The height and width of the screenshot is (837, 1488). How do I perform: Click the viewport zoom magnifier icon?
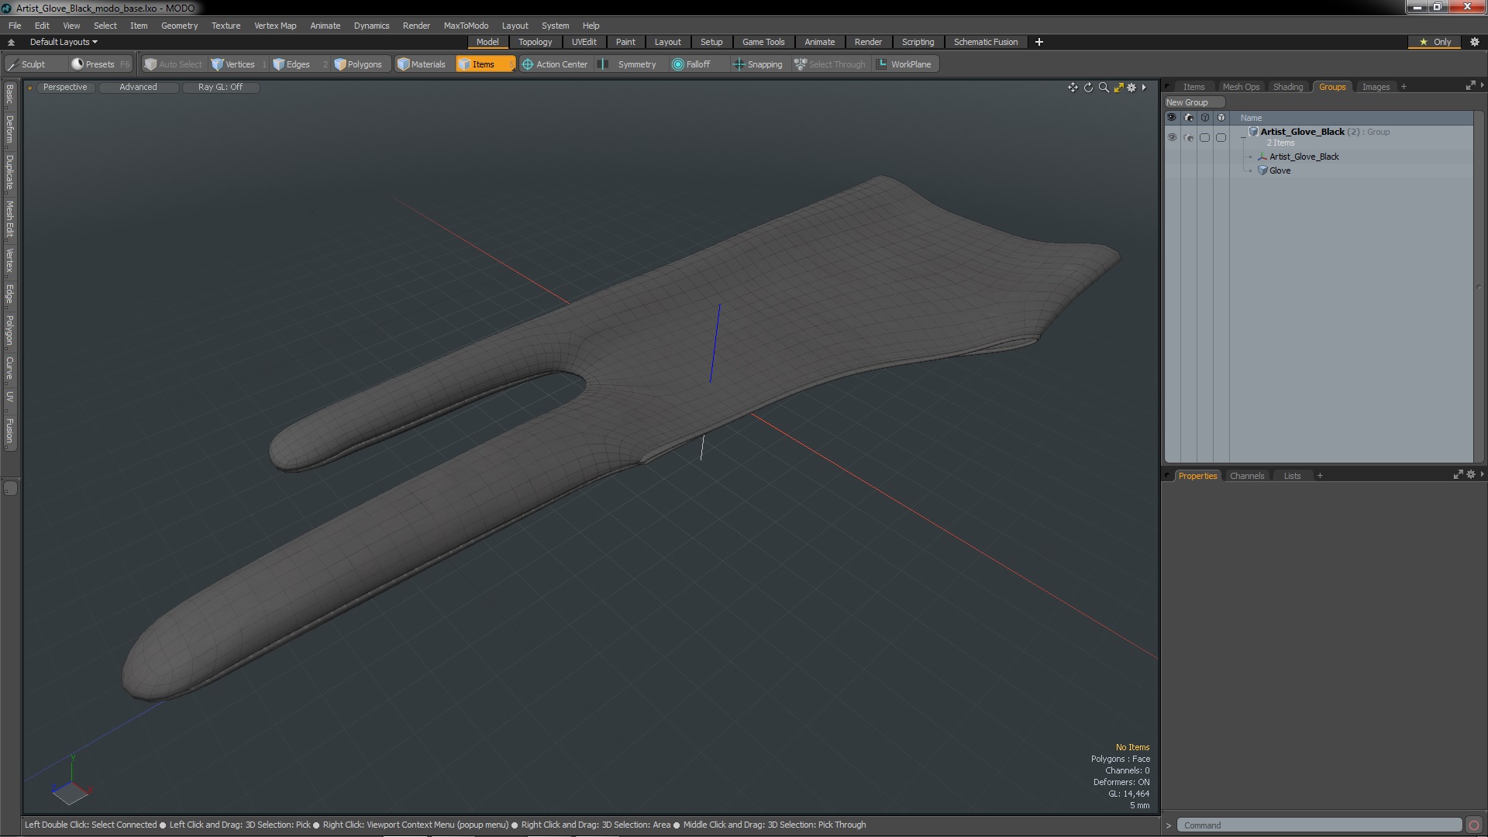pos(1104,88)
